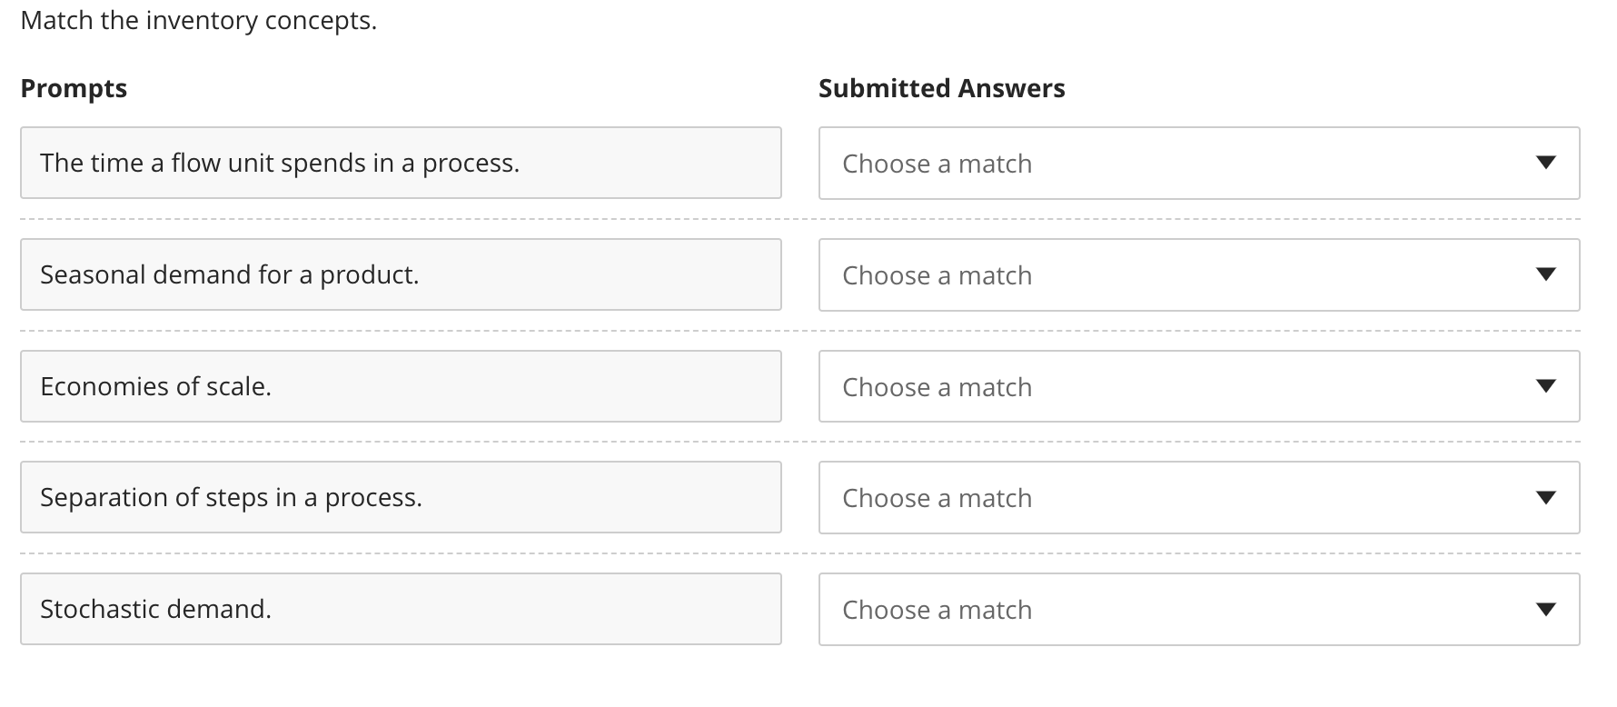The height and width of the screenshot is (707, 1617).
Task: Select the Economies of scale prompt box
Action: point(401,386)
